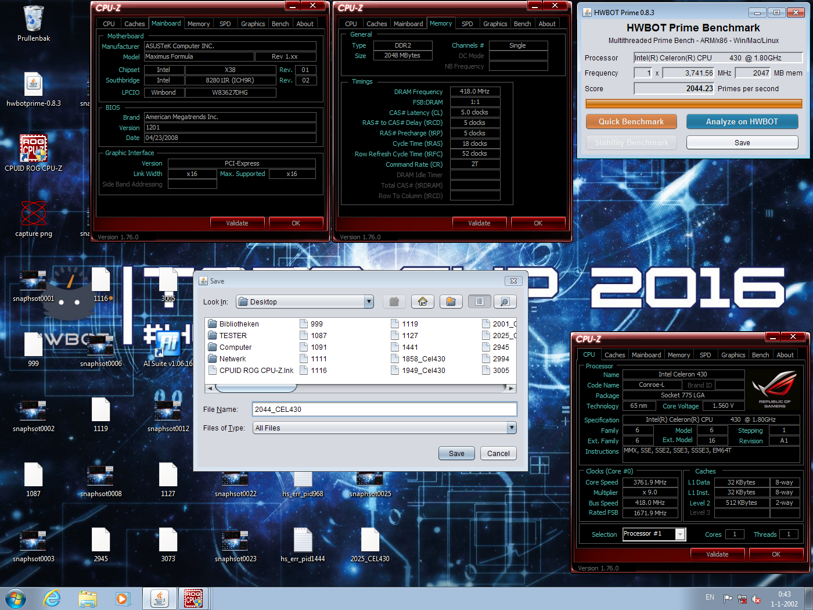Select Bibliotheken folder in file list

(233, 324)
